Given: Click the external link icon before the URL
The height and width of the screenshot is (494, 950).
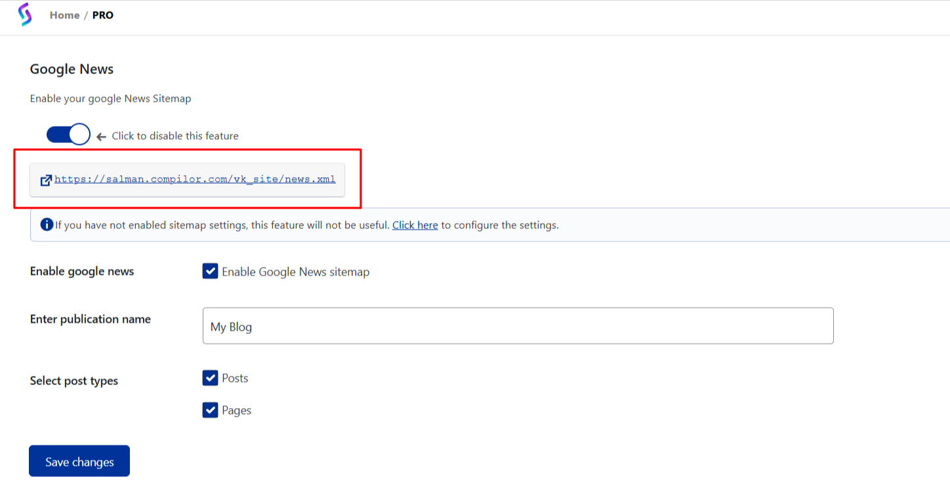Looking at the screenshot, I should point(46,180).
